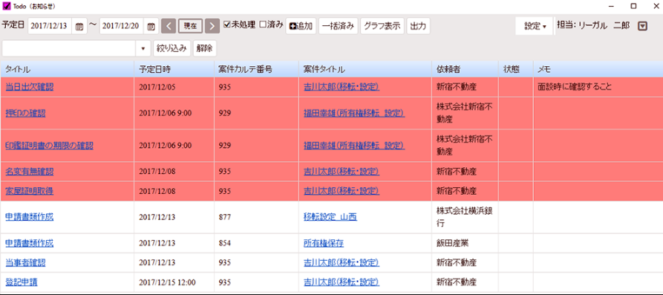The image size is (663, 295).
Task: Maximize the Todo window
Action: [x=633, y=6]
